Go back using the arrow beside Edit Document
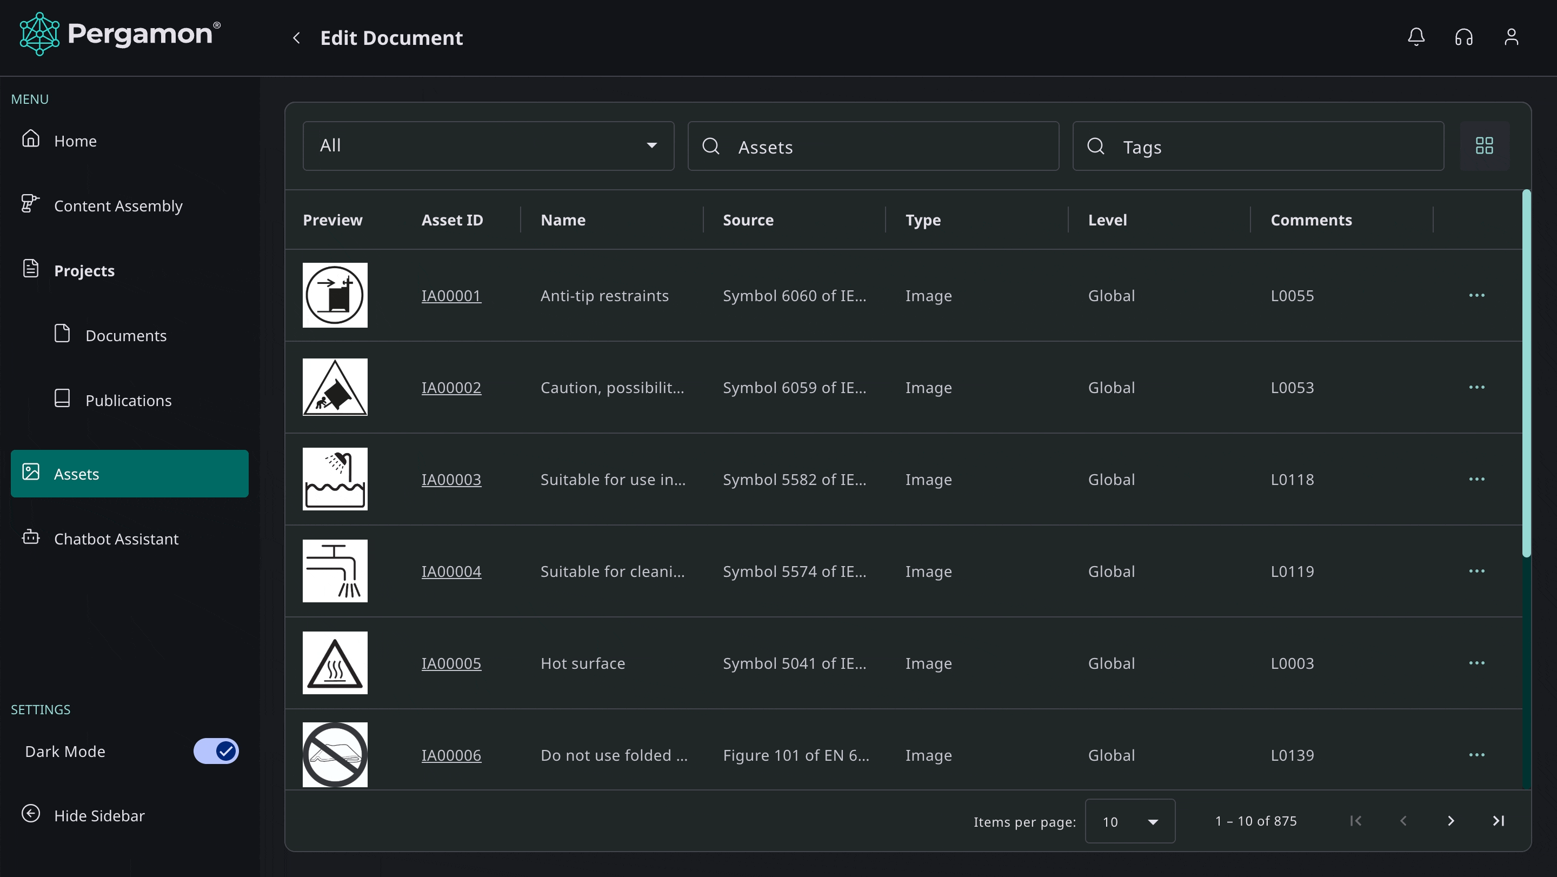This screenshot has height=877, width=1557. (296, 37)
